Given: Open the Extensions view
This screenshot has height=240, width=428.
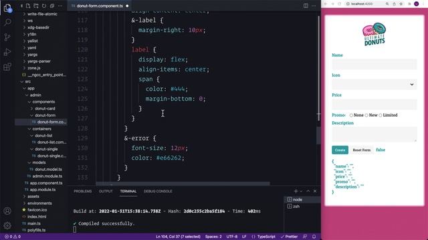Looking at the screenshot, I should tap(7, 67).
